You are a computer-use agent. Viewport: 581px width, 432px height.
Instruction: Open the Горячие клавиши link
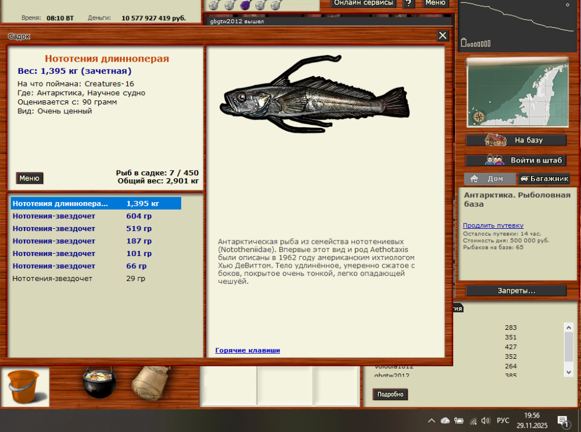click(x=248, y=350)
